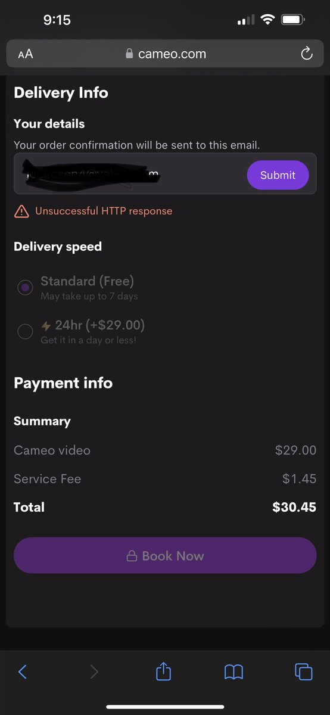Submit the email address
Viewport: 330px width, 715px height.
278,175
